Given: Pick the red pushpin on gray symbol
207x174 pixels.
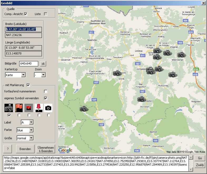Looking at the screenshot, I should pyautogui.click(x=29, y=108).
